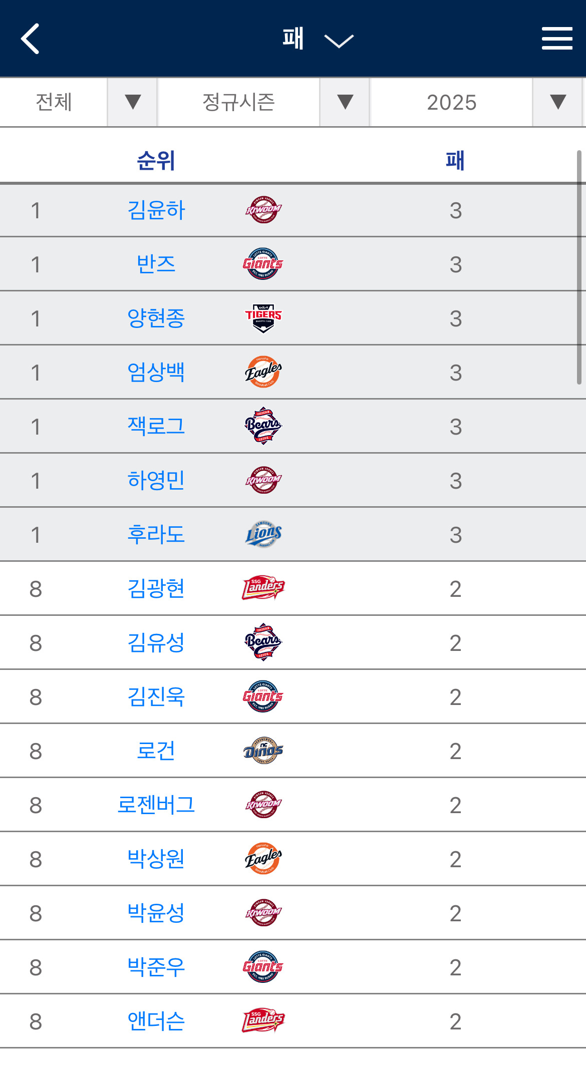Click the Doosan Bears logo next to 잭로그
The image size is (586, 1071).
point(263,426)
